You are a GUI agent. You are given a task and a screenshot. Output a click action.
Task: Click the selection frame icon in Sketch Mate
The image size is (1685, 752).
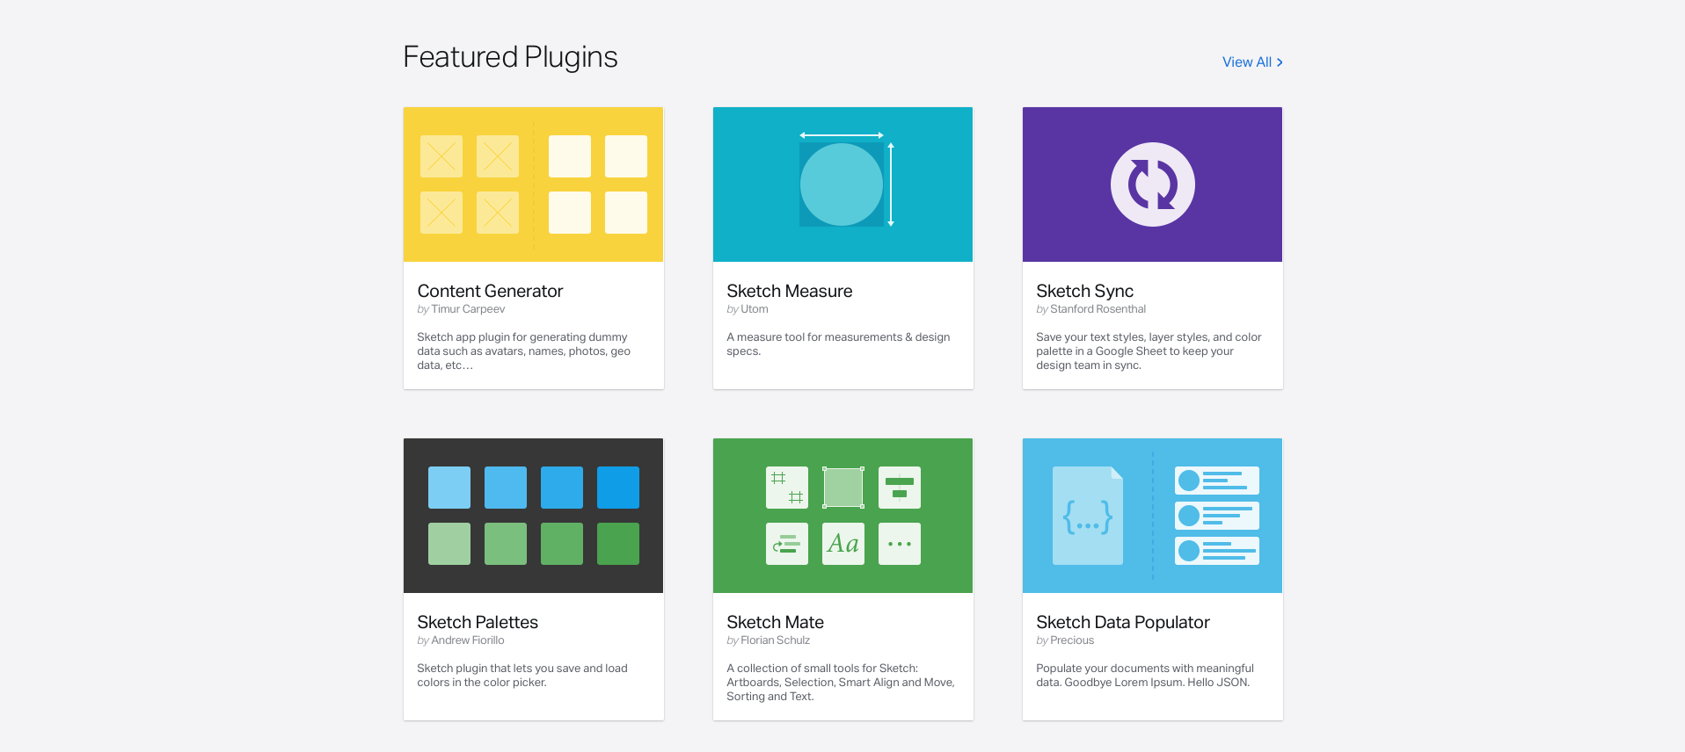[843, 488]
